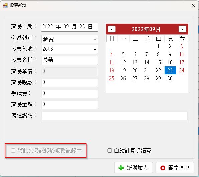The image size is (199, 177).
Task: Focus the 股票名稱 field showing 長榮
Action: (70, 60)
